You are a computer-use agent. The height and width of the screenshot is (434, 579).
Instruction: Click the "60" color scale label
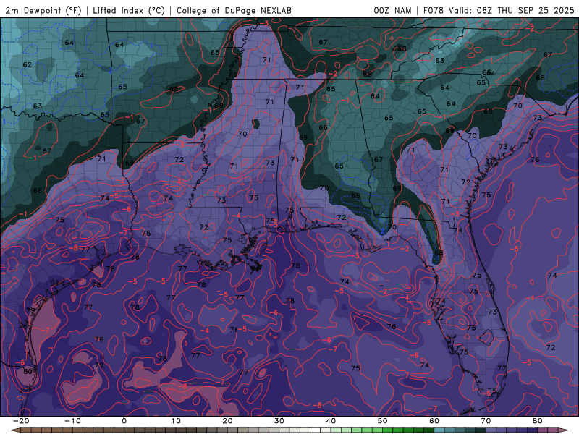pyautogui.click(x=434, y=421)
